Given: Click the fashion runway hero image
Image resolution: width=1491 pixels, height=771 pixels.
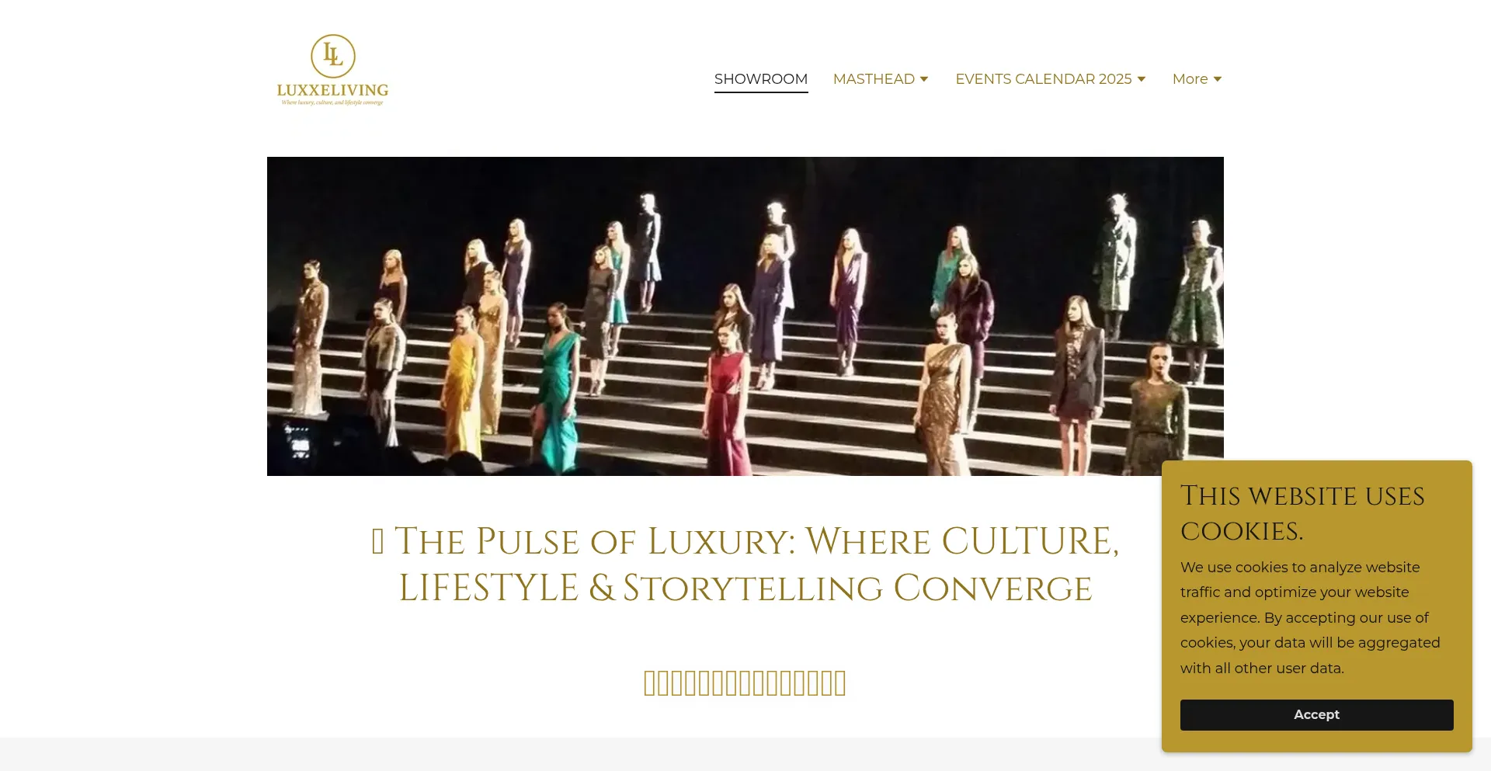Looking at the screenshot, I should tap(745, 316).
